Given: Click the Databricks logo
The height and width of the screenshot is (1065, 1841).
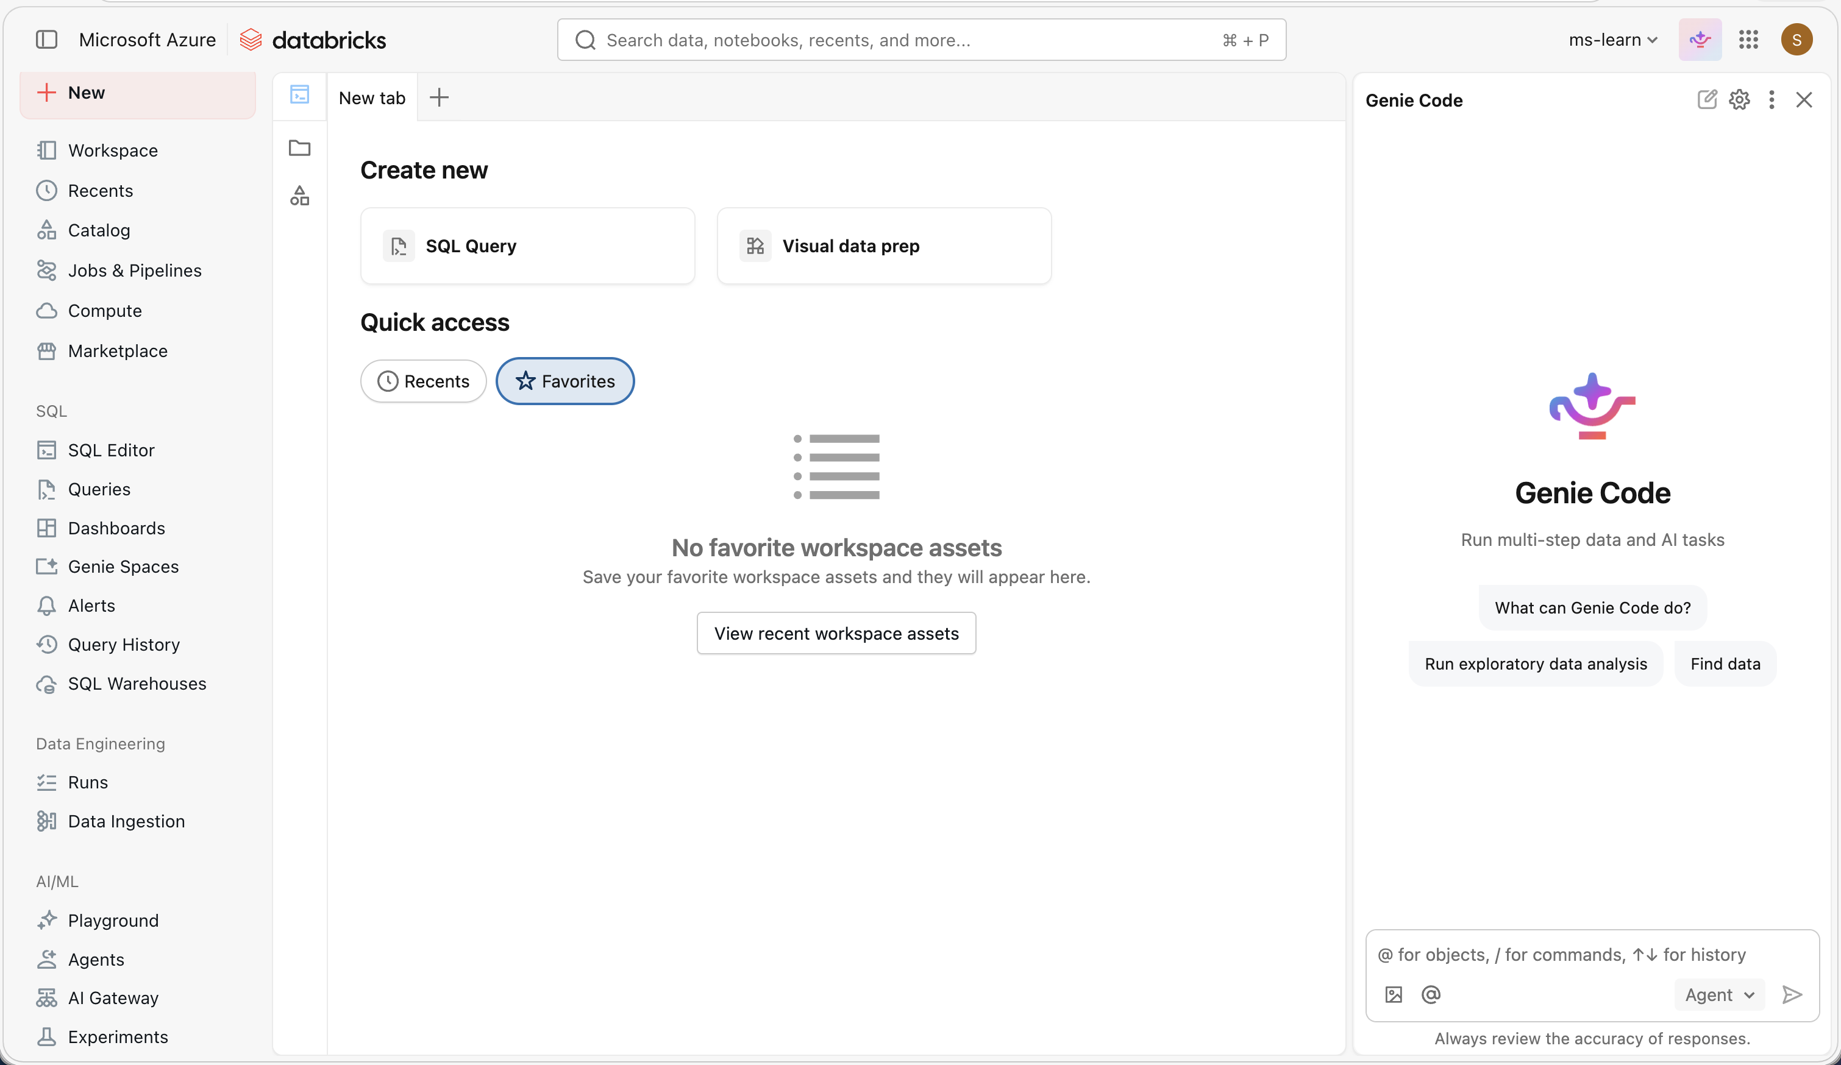Looking at the screenshot, I should point(313,40).
